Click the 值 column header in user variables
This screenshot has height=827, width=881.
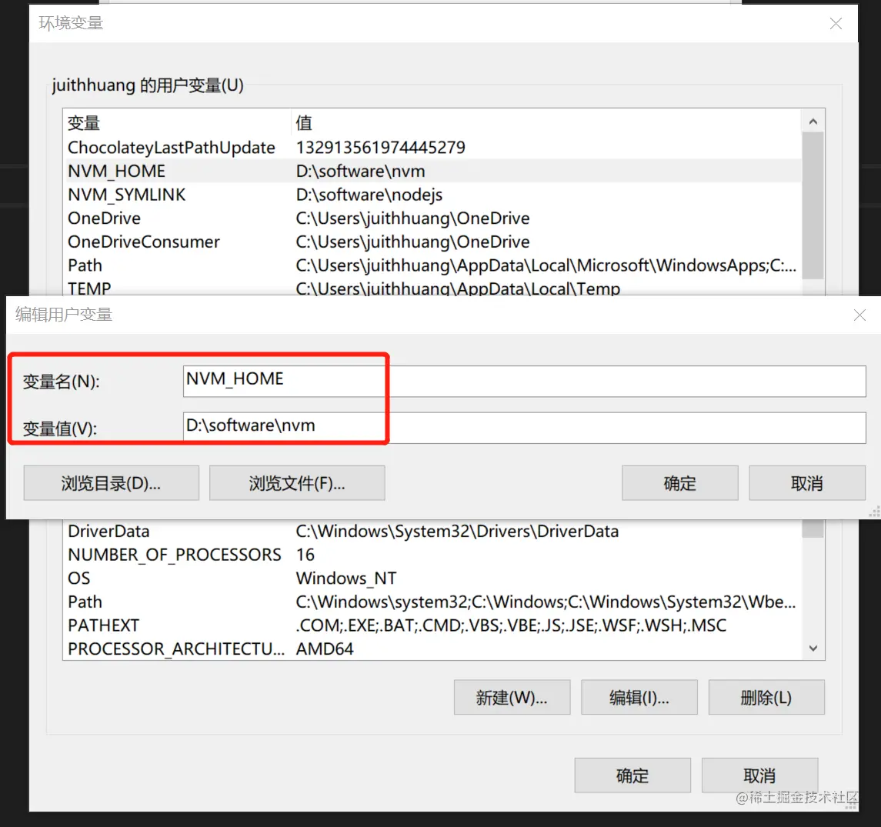pyautogui.click(x=547, y=122)
